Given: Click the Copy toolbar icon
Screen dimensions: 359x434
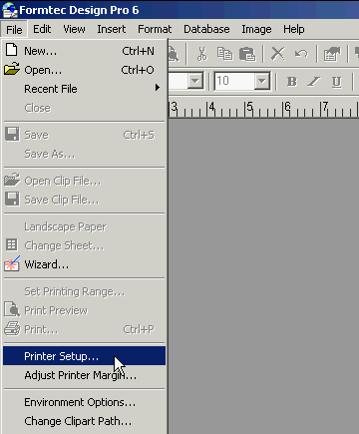Looking at the screenshot, I should tap(224, 54).
